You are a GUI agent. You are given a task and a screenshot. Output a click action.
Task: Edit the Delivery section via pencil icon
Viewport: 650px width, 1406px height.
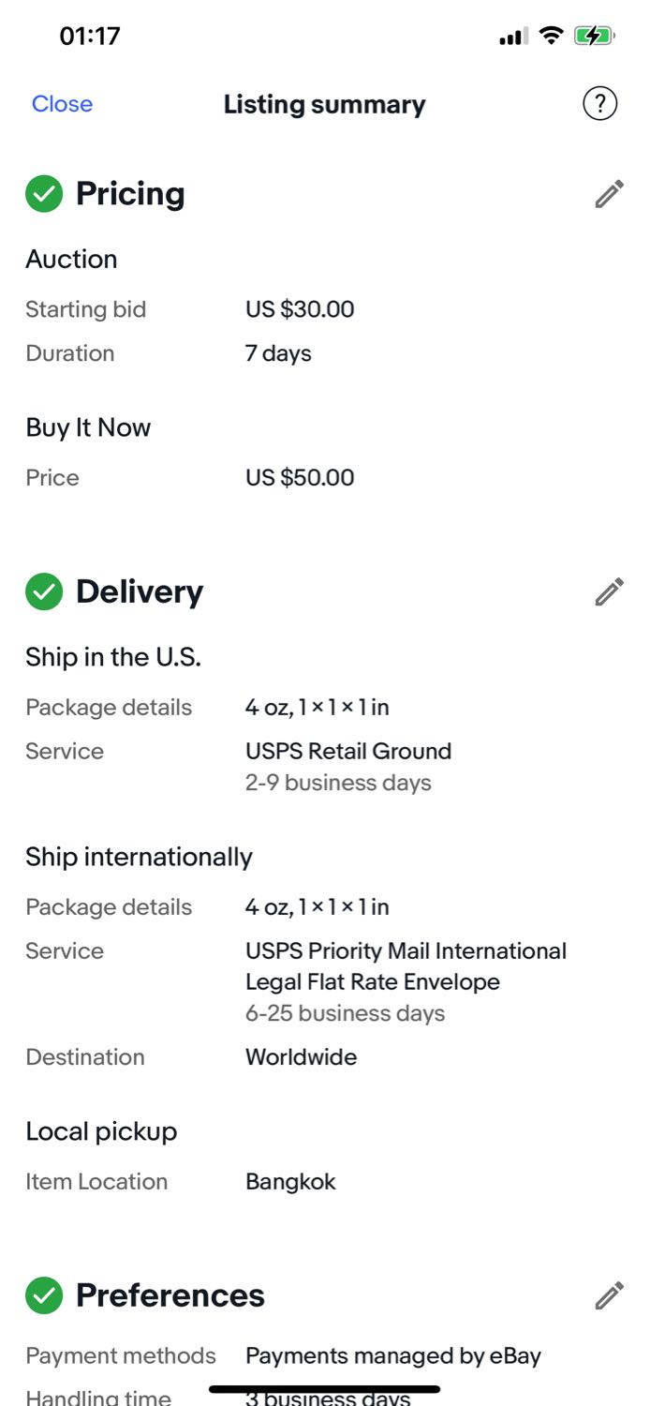(x=609, y=592)
